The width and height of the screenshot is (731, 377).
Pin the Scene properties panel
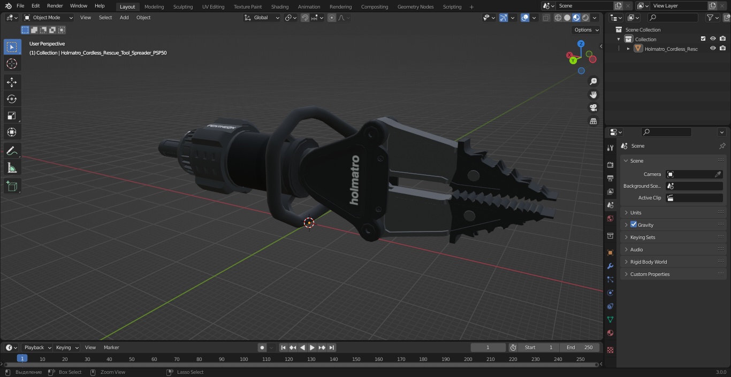722,146
